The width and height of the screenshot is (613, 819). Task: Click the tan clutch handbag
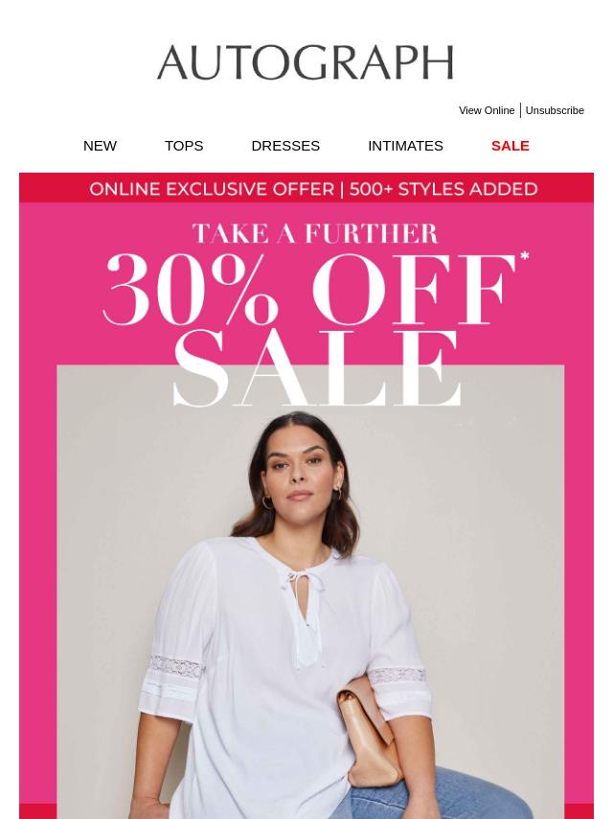[x=369, y=731]
